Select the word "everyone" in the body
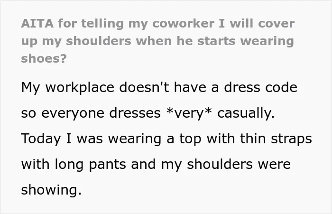 73,114
